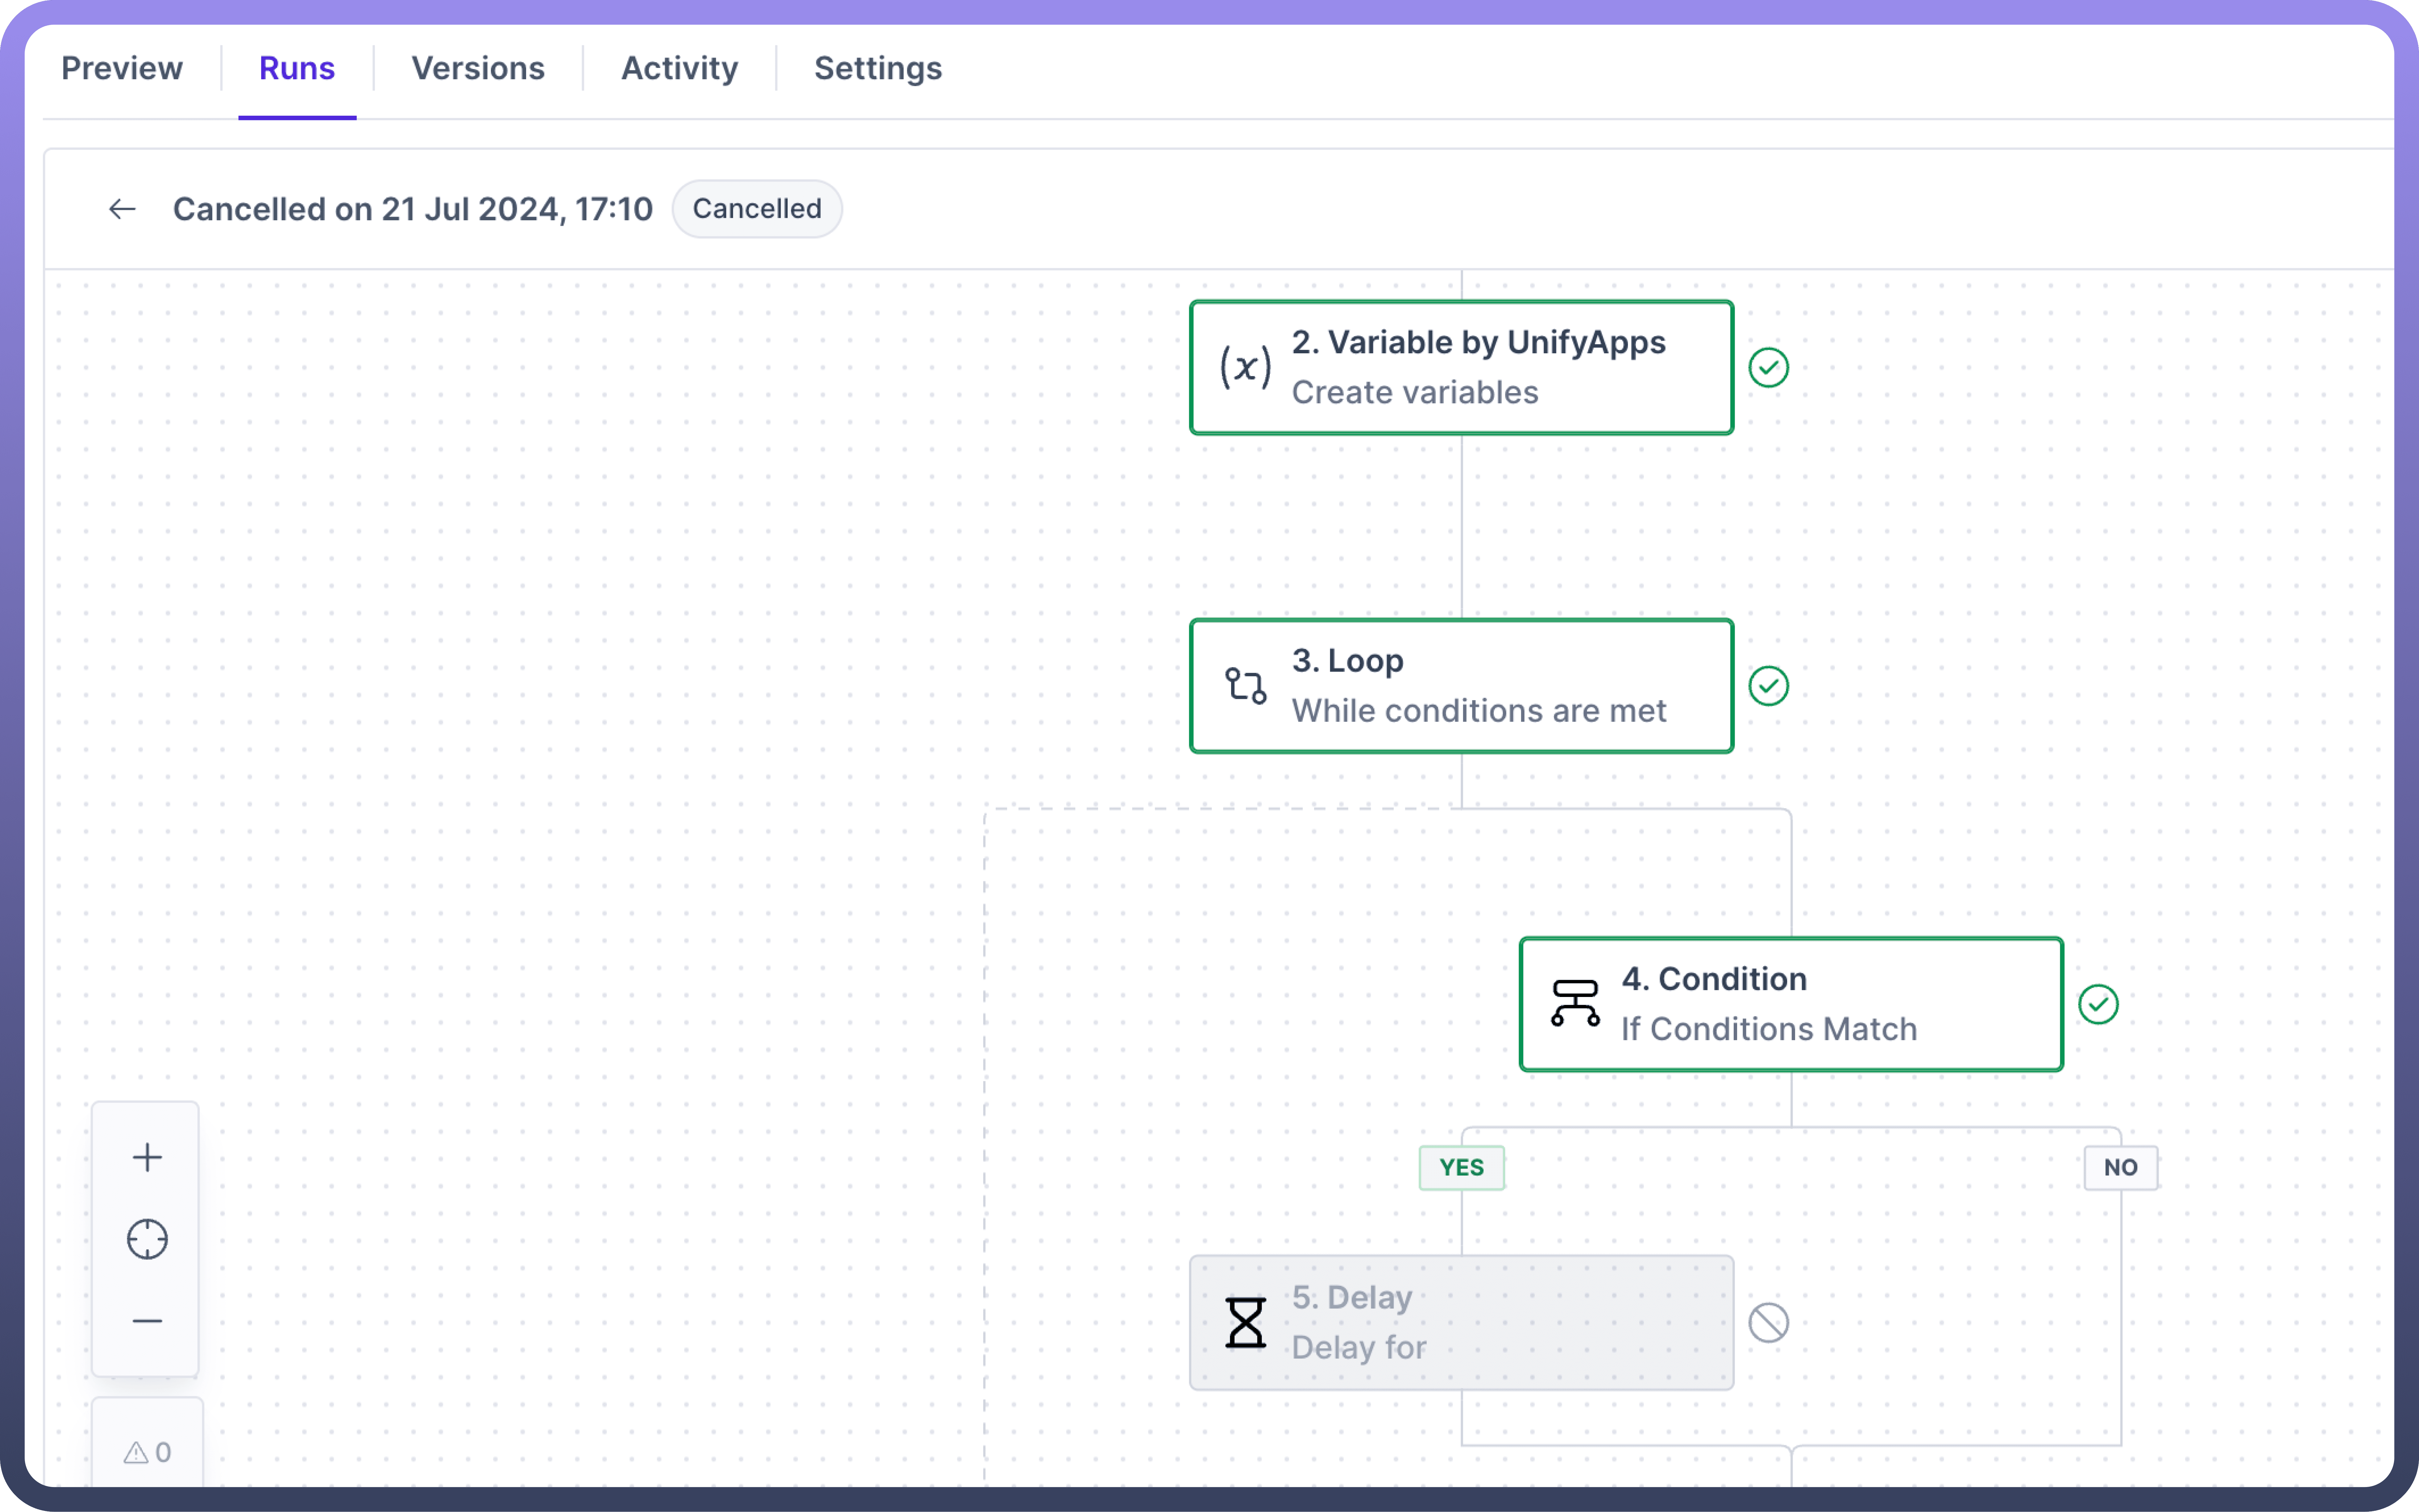This screenshot has width=2419, height=1512.
Task: Select the YES branch label
Action: point(1461,1167)
